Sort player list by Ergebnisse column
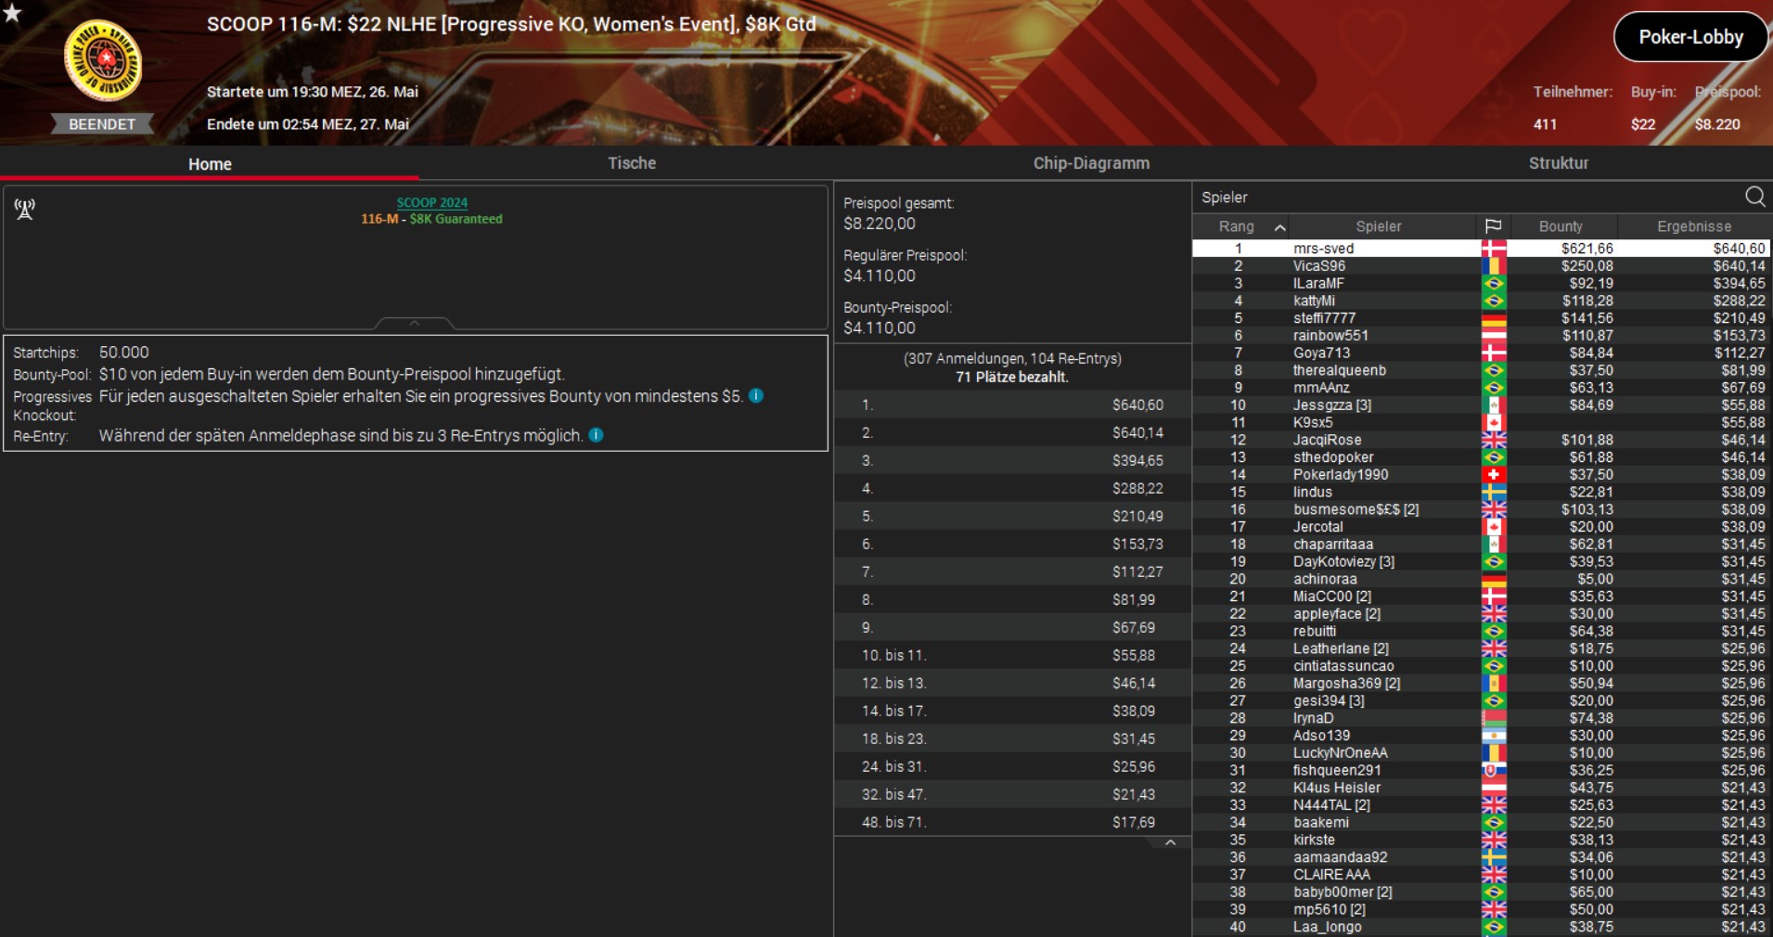 coord(1693,226)
